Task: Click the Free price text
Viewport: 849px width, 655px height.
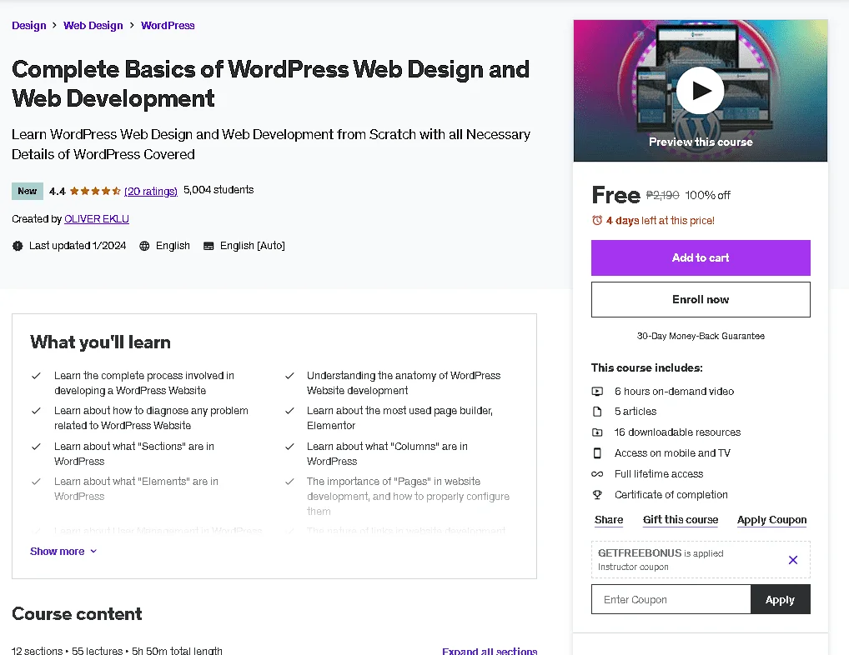Action: click(x=615, y=195)
